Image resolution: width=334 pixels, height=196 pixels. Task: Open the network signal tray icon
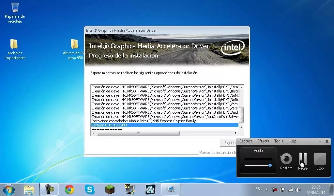pos(290,189)
